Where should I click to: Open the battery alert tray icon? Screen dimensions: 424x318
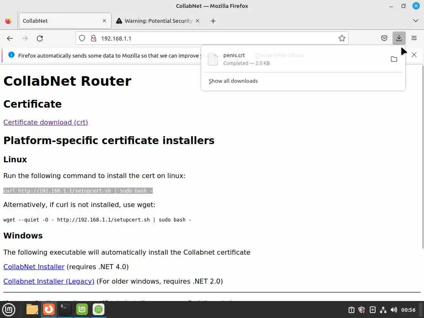pos(351,310)
